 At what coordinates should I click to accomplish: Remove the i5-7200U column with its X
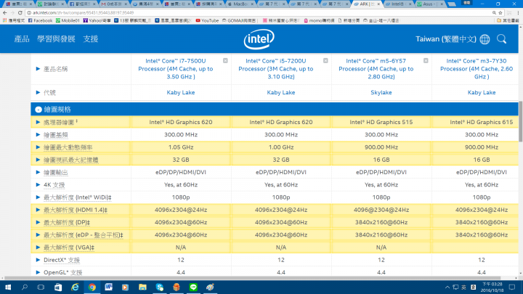[x=325, y=61]
